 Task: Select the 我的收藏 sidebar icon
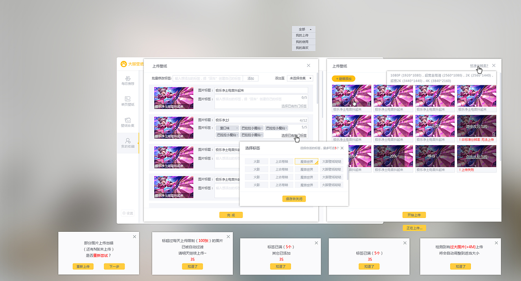(128, 143)
